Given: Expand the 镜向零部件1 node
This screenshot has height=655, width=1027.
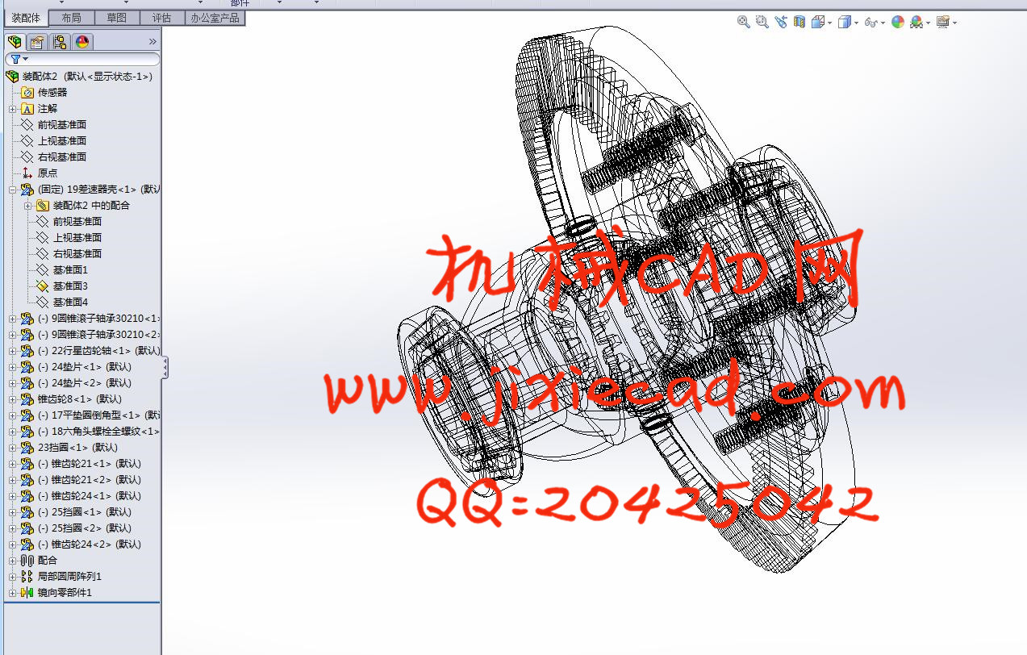Looking at the screenshot, I should click(13, 593).
